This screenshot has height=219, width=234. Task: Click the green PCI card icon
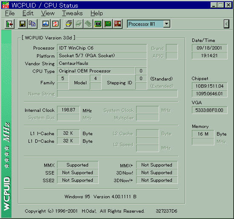[x=108, y=24]
